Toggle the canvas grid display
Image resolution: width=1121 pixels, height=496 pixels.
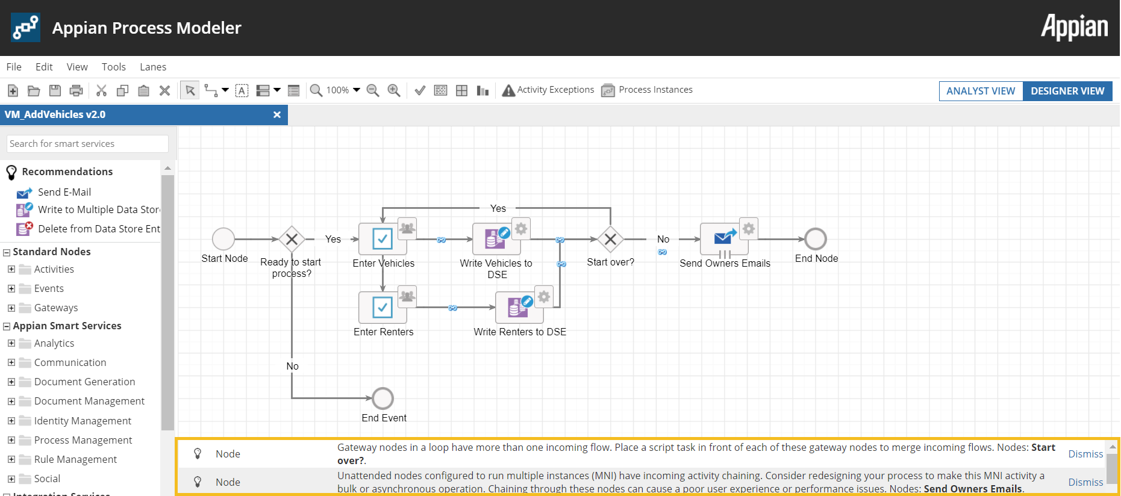click(461, 90)
